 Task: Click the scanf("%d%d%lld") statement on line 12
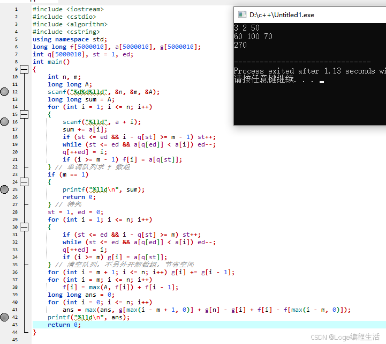[104, 92]
